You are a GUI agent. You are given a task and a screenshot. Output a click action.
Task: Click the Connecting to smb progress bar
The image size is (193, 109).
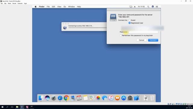87,28
